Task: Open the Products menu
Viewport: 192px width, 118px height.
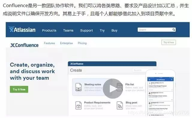Action: coord(49,30)
